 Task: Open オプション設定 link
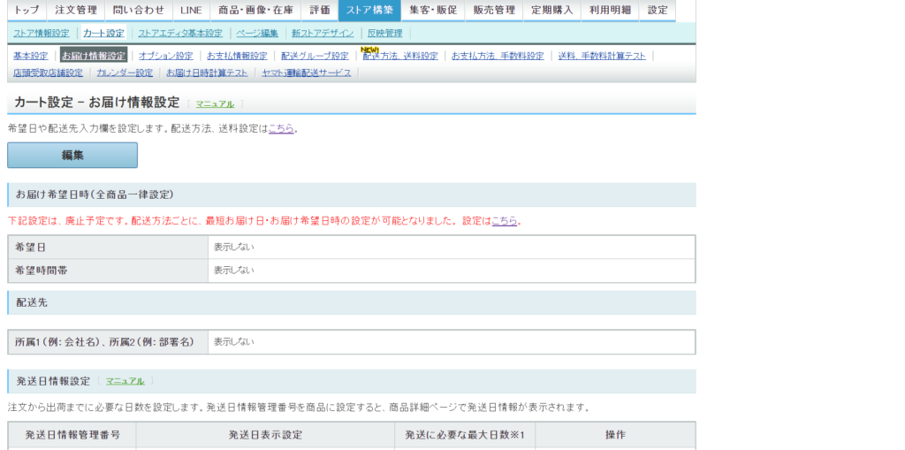(165, 56)
